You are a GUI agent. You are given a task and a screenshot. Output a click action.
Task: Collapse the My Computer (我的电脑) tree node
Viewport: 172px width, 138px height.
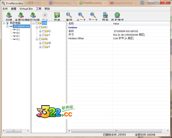4,23
